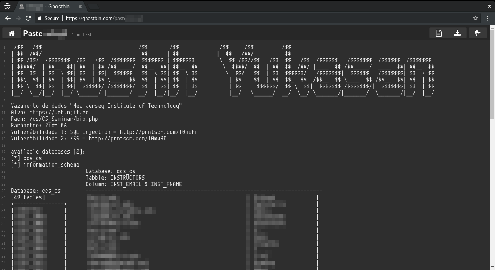Click the Paste title heading
The width and height of the screenshot is (495, 270).
[x=33, y=33]
